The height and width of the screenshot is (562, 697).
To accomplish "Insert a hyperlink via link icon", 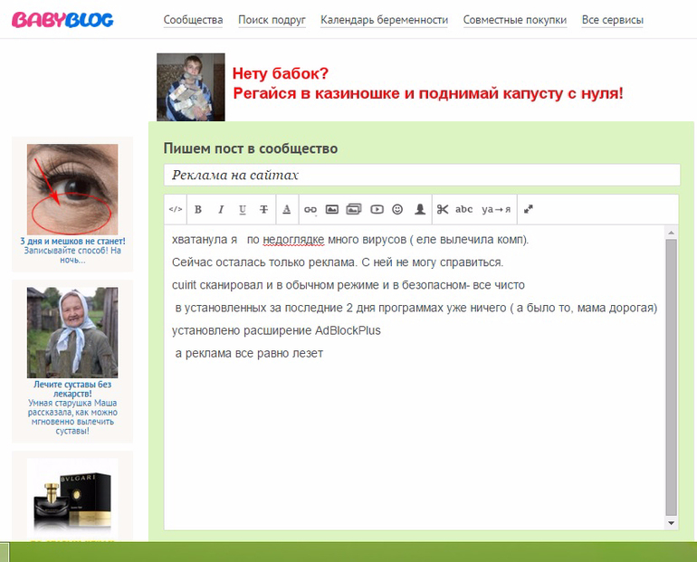I will [x=310, y=209].
